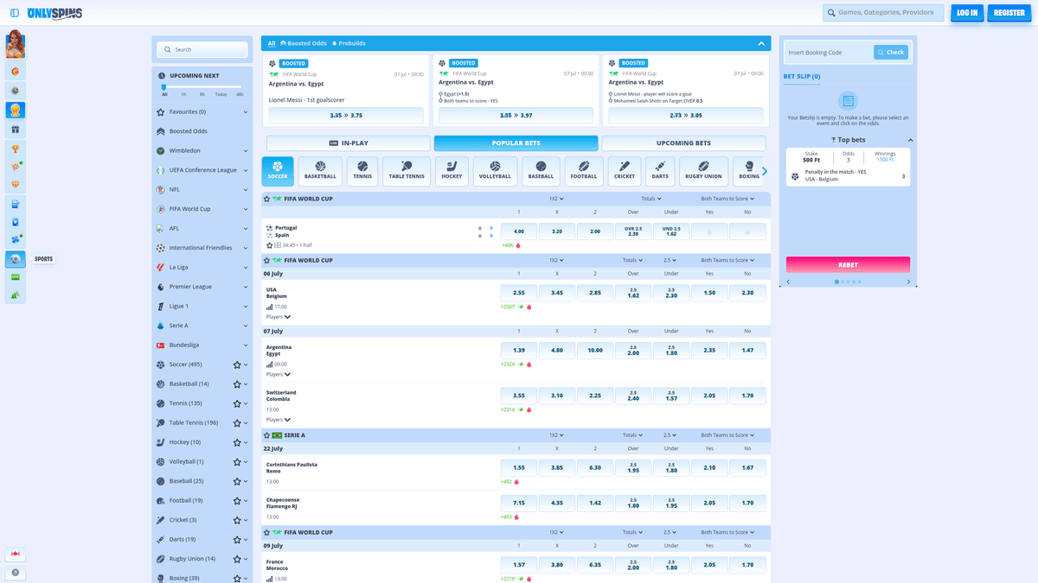Favourite the Hockey (10) star

tap(237, 442)
